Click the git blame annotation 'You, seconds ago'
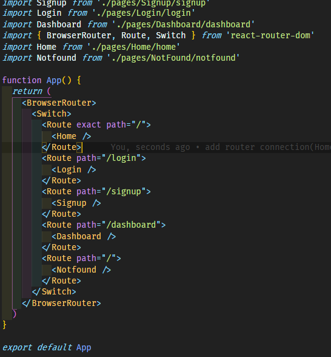Screen dimensions: 331x357 tap(150, 147)
